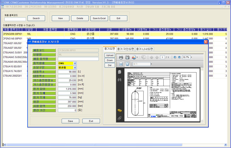The height and width of the screenshot is (148, 231).
Task: Click the application menu icon in menu bar
Action: (x=3, y=7)
